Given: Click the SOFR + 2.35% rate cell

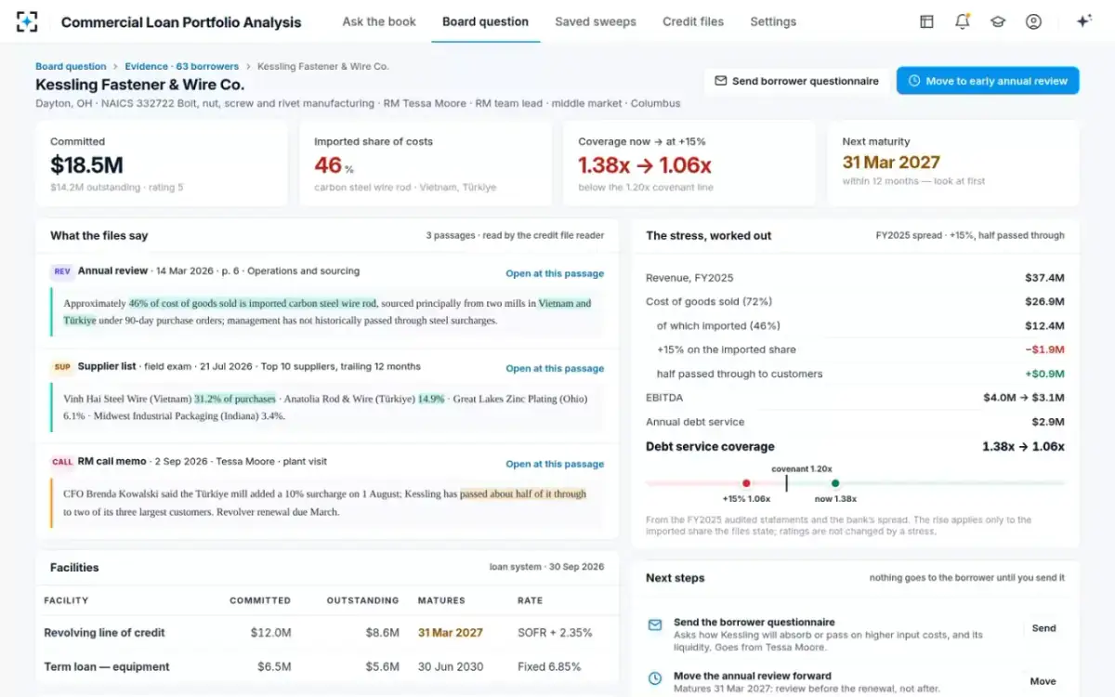Looking at the screenshot, I should [555, 633].
